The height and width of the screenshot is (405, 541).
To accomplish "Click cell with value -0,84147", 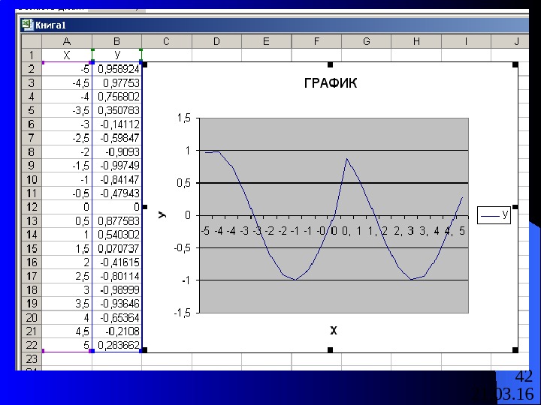I will (116, 179).
